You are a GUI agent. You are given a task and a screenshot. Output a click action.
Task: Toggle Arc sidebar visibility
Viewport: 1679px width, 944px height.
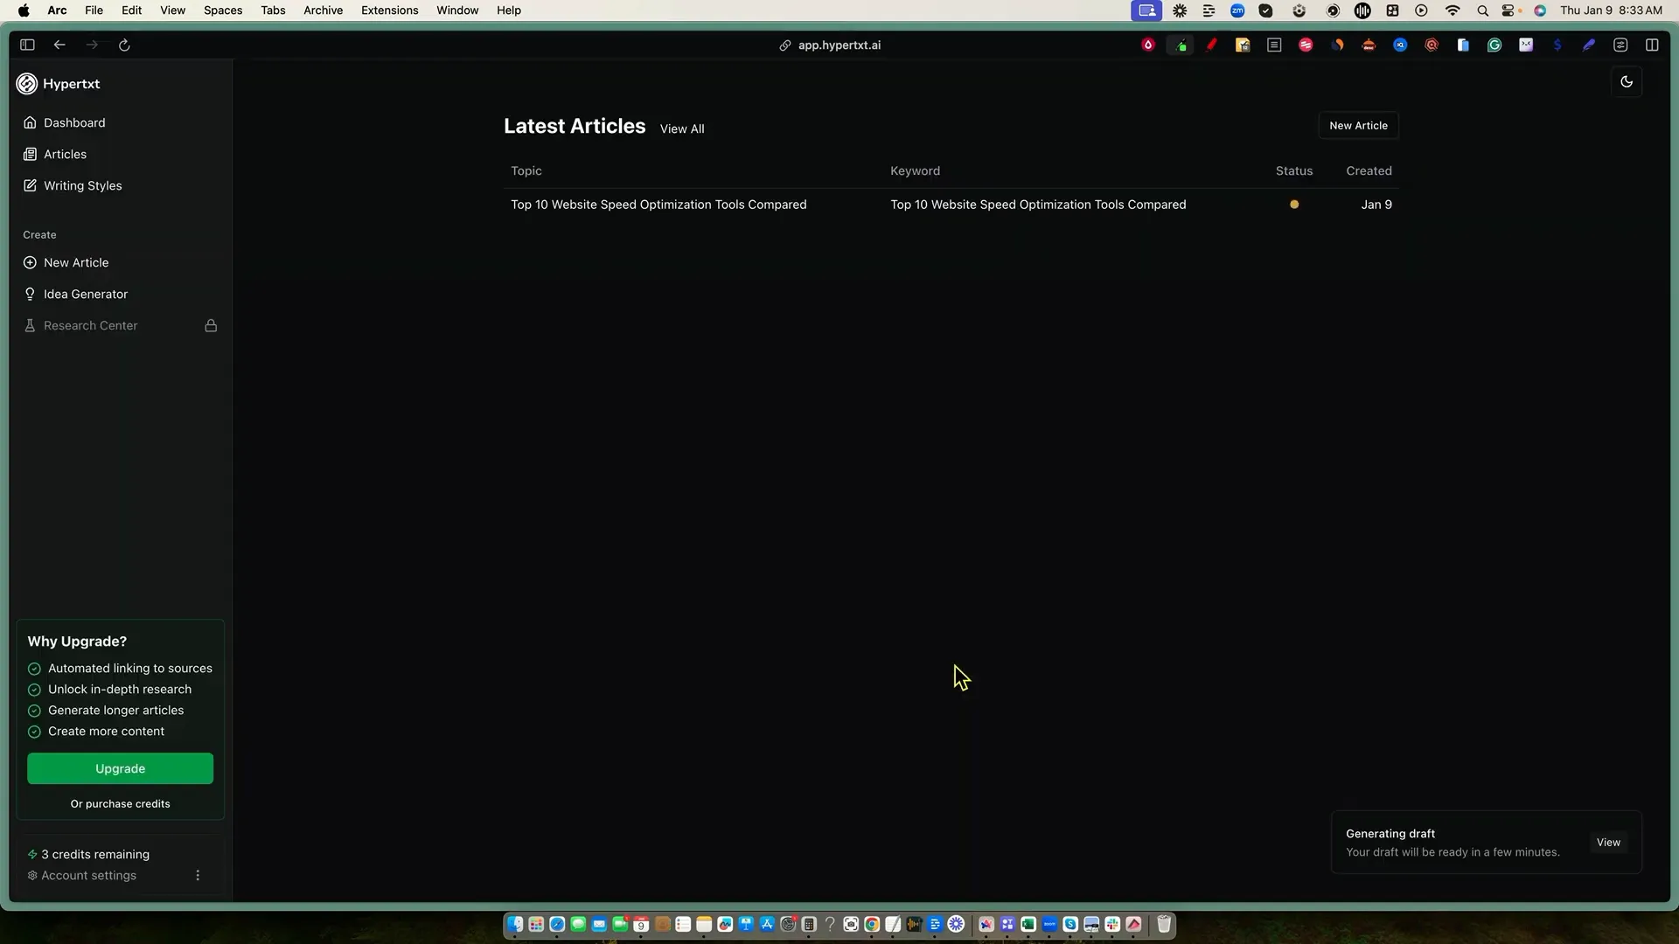tap(27, 45)
